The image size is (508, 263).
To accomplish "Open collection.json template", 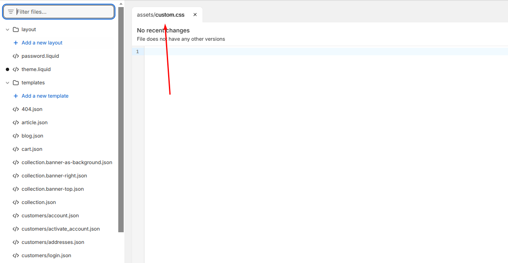I will pyautogui.click(x=39, y=202).
